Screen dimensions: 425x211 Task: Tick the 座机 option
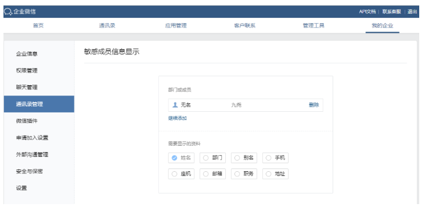click(x=181, y=174)
